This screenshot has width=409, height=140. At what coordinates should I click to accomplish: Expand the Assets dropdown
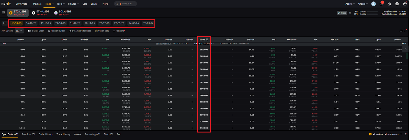350,4
